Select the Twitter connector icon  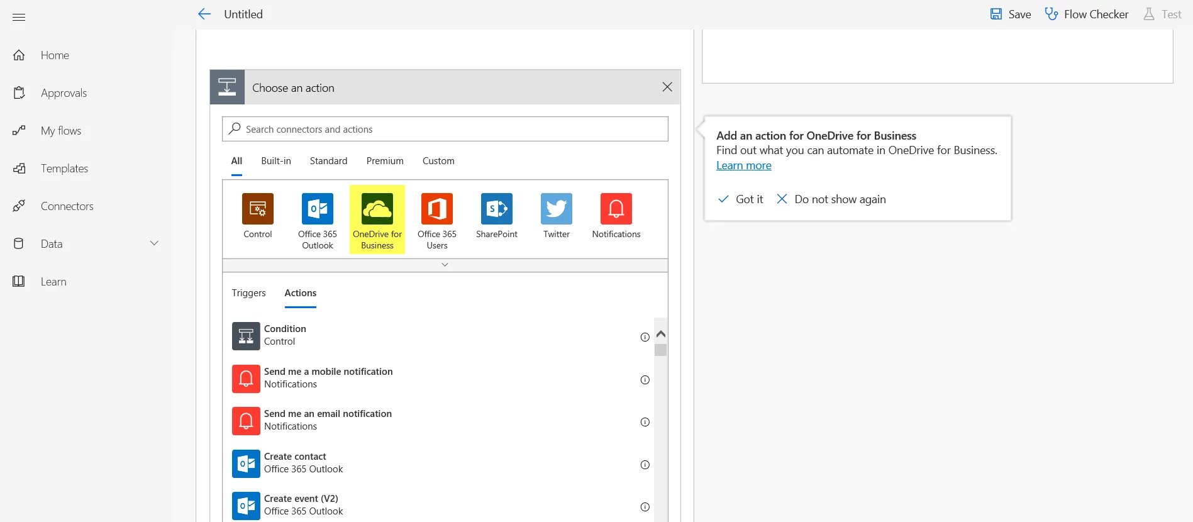click(557, 209)
